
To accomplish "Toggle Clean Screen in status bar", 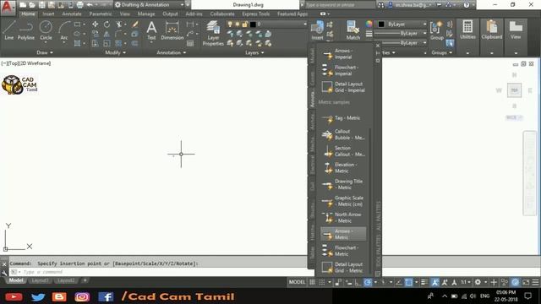I will (526, 282).
